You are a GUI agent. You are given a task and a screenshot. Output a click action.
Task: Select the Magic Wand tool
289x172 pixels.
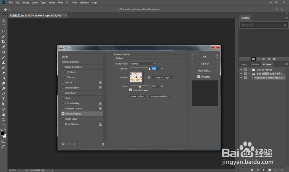pyautogui.click(x=3, y=36)
